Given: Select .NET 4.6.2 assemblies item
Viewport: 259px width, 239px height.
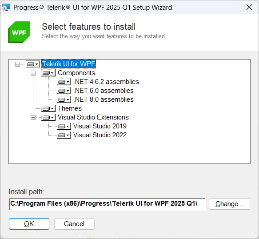Looking at the screenshot, I should click(106, 82).
